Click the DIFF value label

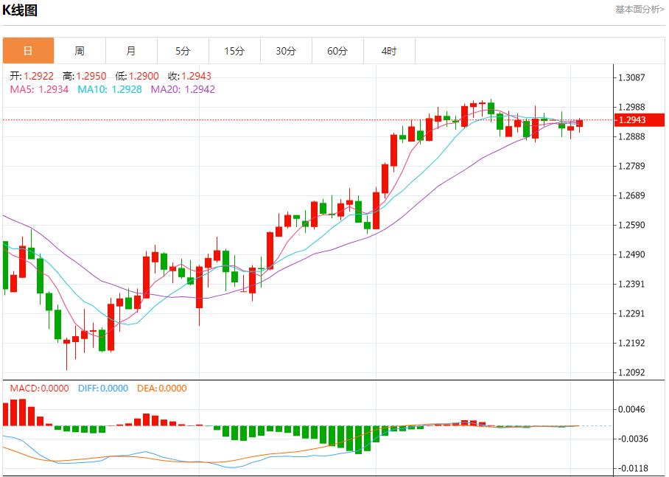tap(102, 389)
